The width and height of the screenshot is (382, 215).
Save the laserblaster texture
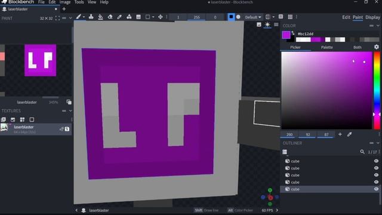point(67,129)
